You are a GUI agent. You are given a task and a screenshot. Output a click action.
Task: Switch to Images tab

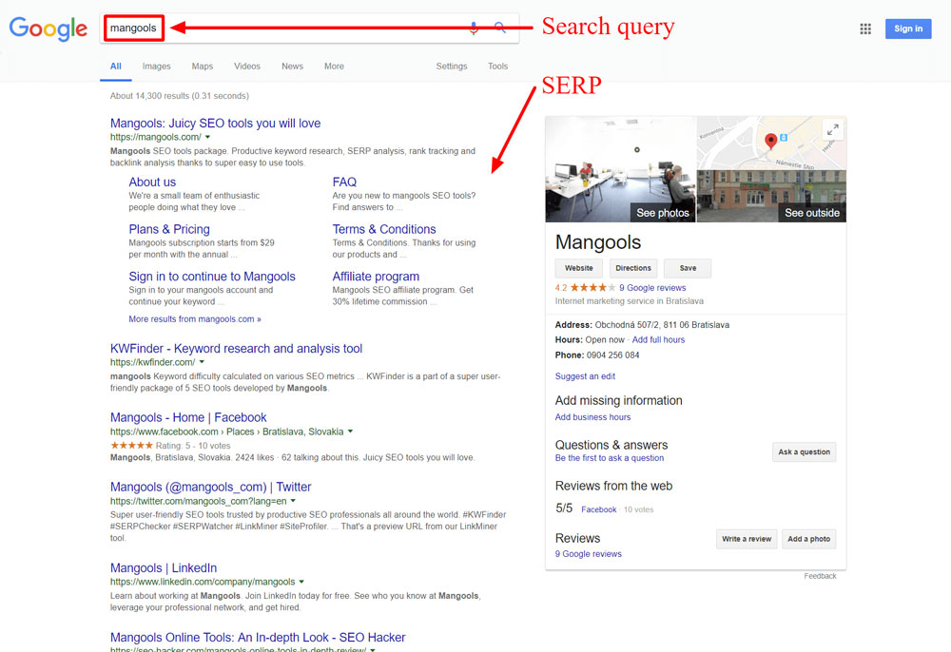[x=157, y=67]
